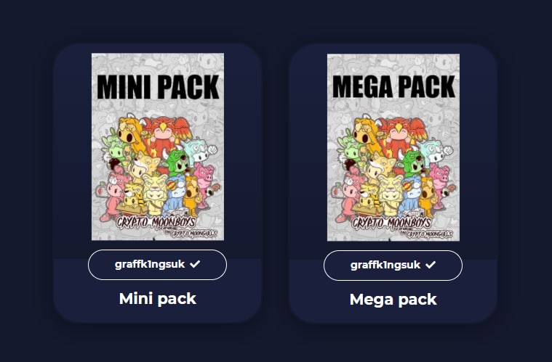Select the 'Mega pack' title text
Image resolution: width=552 pixels, height=362 pixels.
tap(393, 300)
